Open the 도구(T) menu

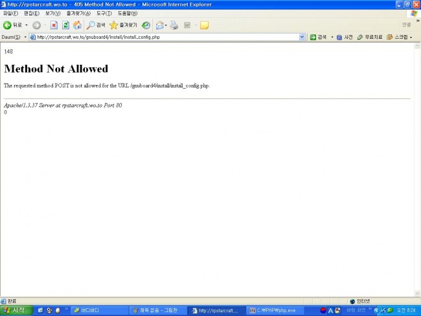(104, 13)
